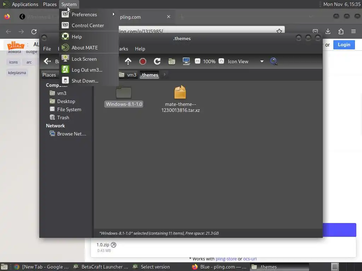Close the pling.com browser tab
362x271 pixels.
click(169, 17)
